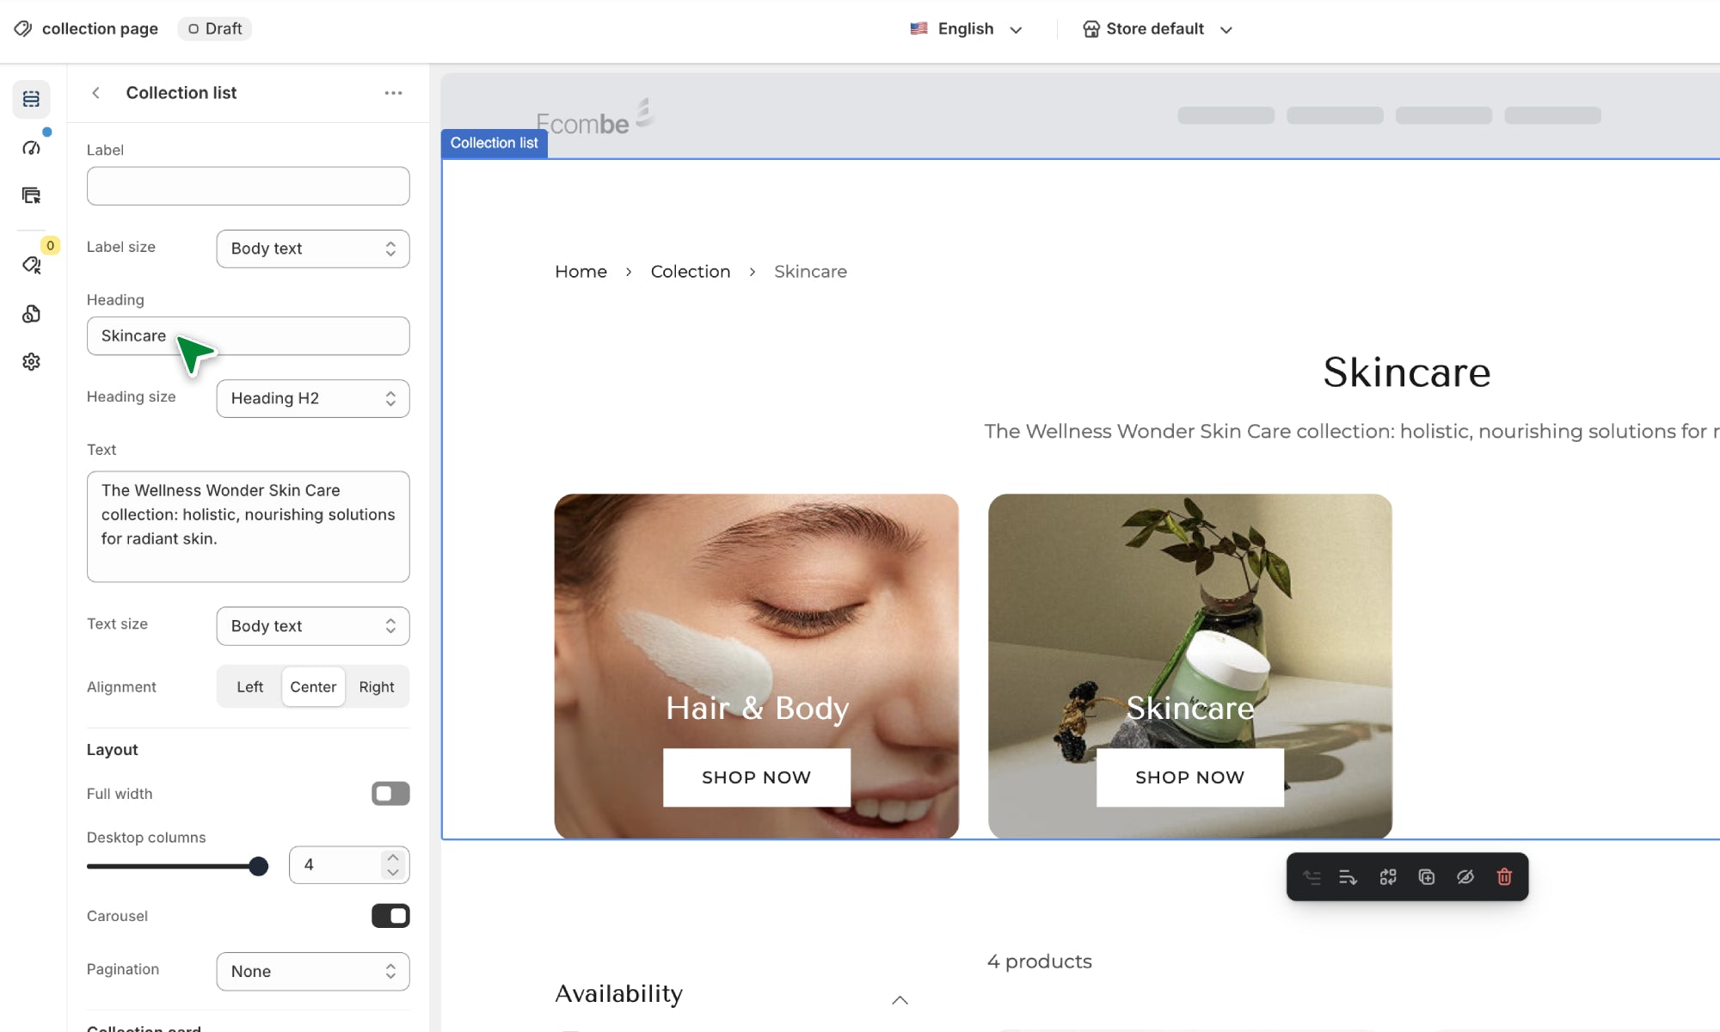
Task: Duplicate section using the copy-plus icon
Action: [1427, 877]
